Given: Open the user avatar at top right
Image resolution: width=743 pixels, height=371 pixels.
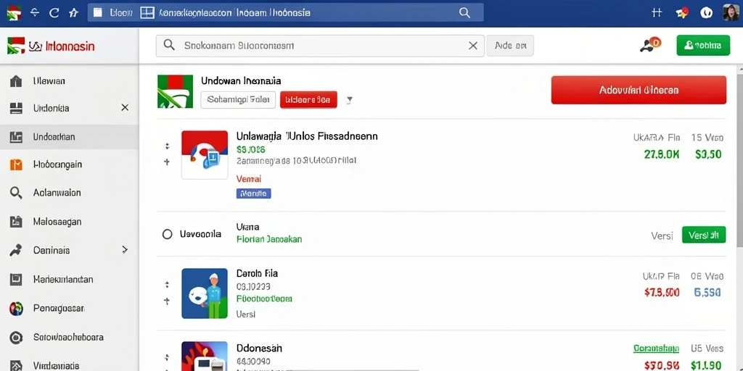Looking at the screenshot, I should (x=731, y=12).
